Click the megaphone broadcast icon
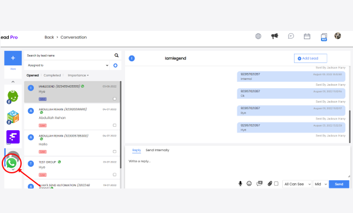 [275, 36]
